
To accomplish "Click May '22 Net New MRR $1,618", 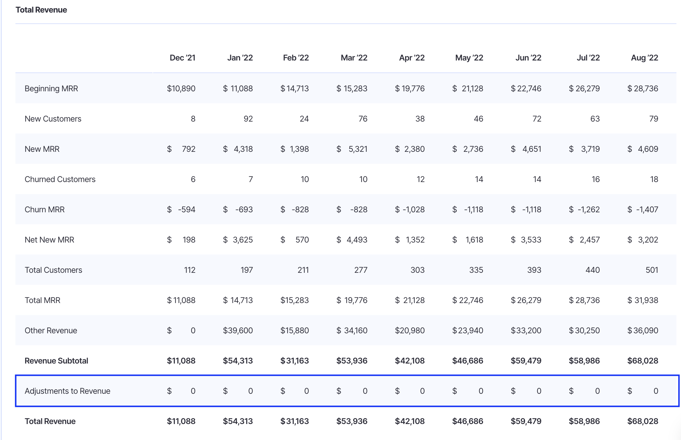I will point(468,240).
